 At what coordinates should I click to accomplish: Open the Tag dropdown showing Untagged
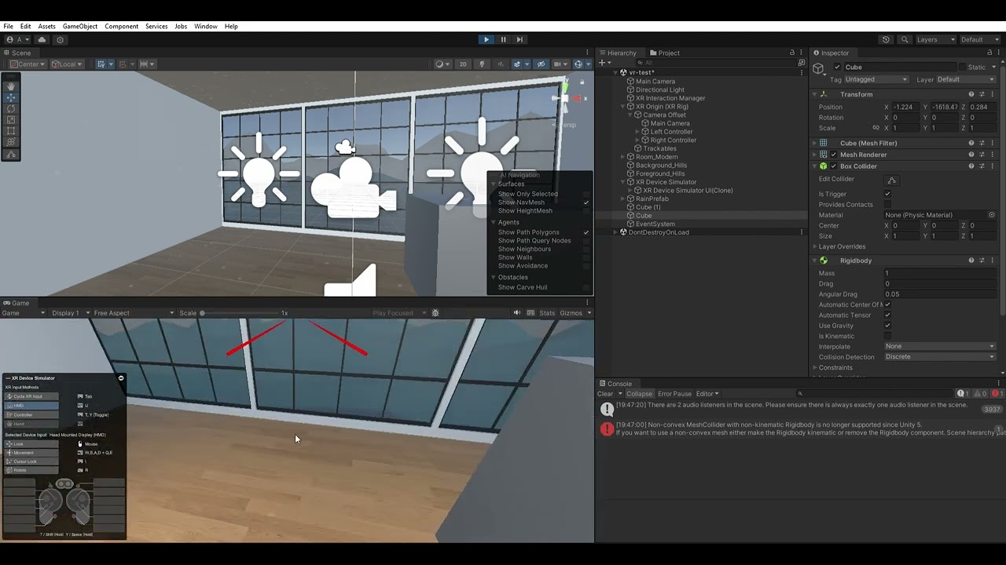click(876, 79)
